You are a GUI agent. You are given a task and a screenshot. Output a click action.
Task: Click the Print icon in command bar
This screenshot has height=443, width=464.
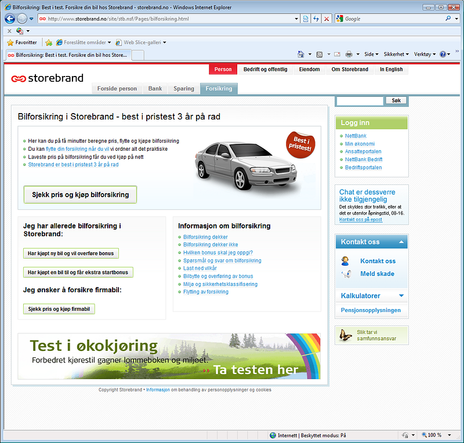tap(349, 54)
